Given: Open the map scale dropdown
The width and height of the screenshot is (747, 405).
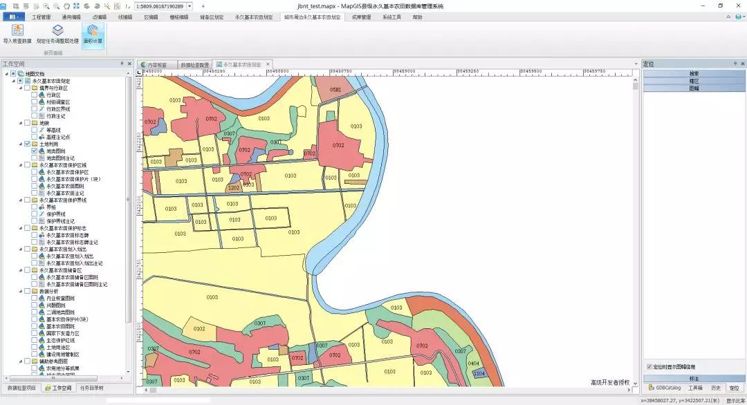Looking at the screenshot, I should pyautogui.click(x=190, y=6).
